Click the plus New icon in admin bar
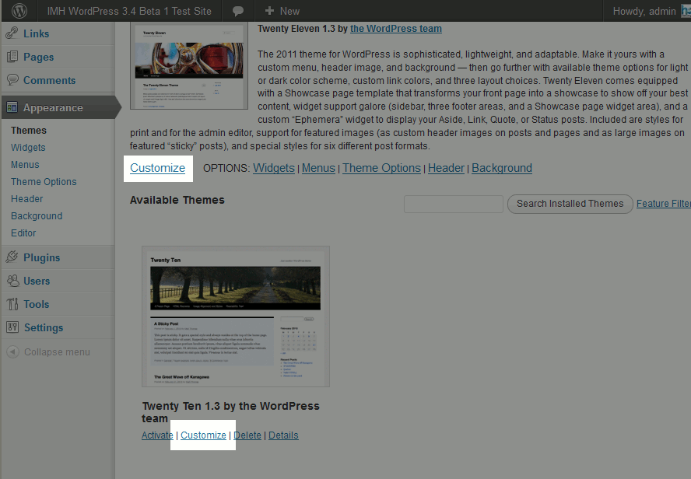This screenshot has height=479, width=691. tap(269, 11)
